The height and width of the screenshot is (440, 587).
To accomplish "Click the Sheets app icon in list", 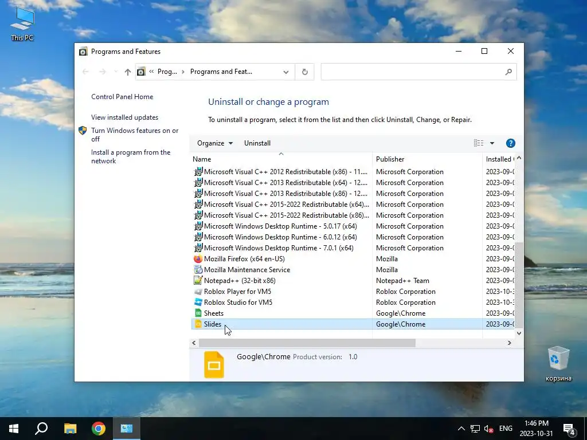I will 198,313.
